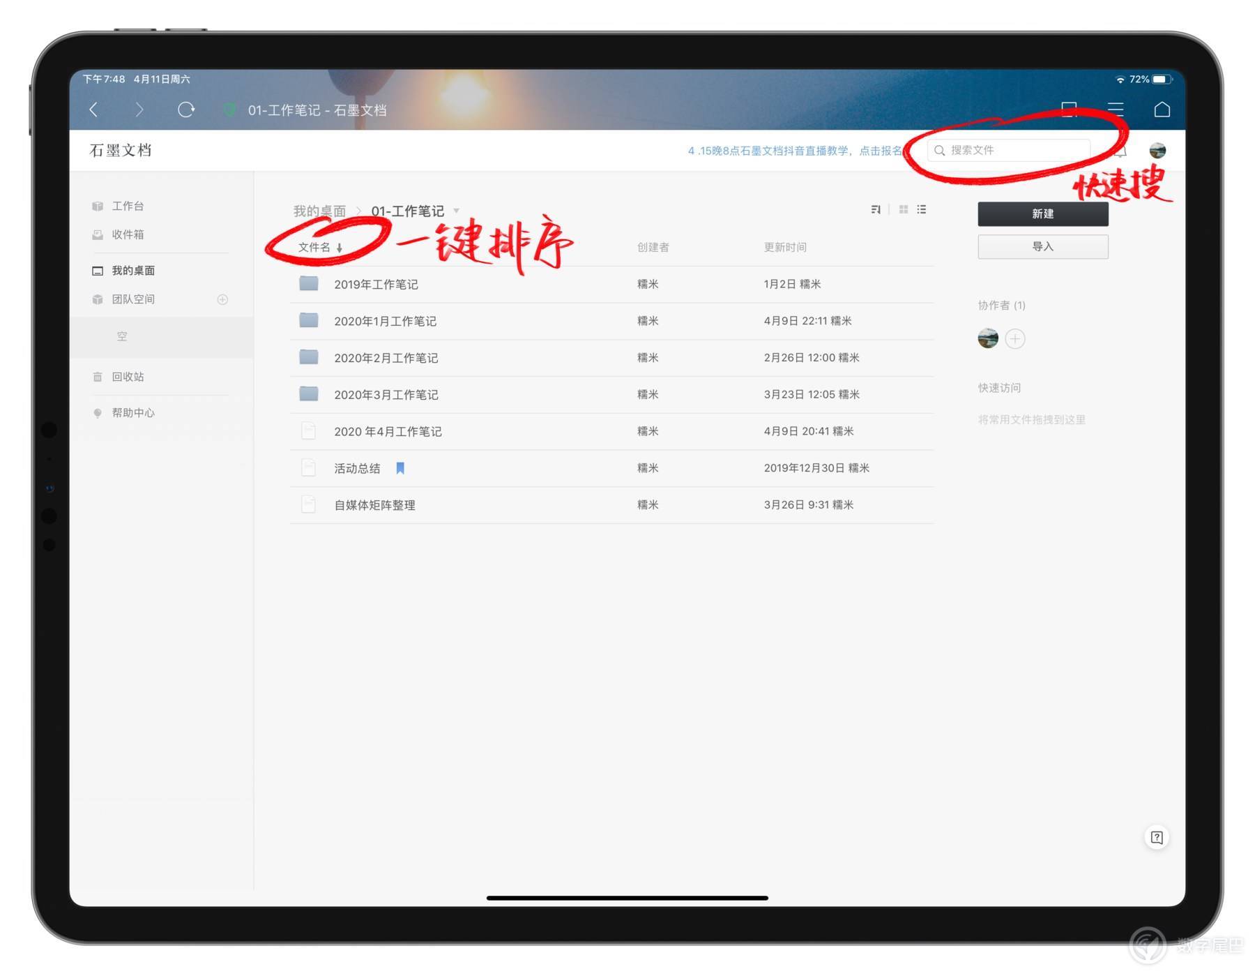
Task: Focus the 搜索文件 search field
Action: [1008, 150]
